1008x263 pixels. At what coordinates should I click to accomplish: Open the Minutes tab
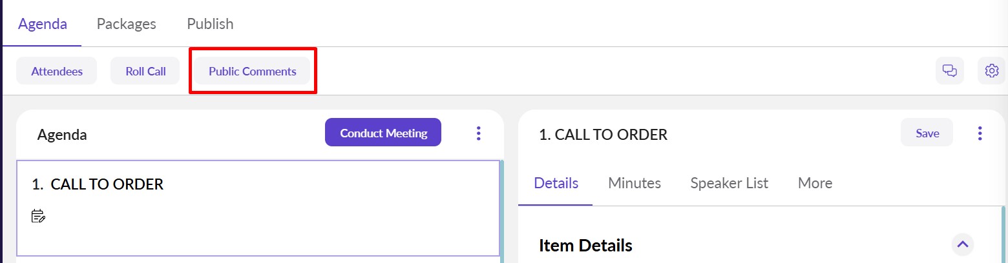[635, 183]
